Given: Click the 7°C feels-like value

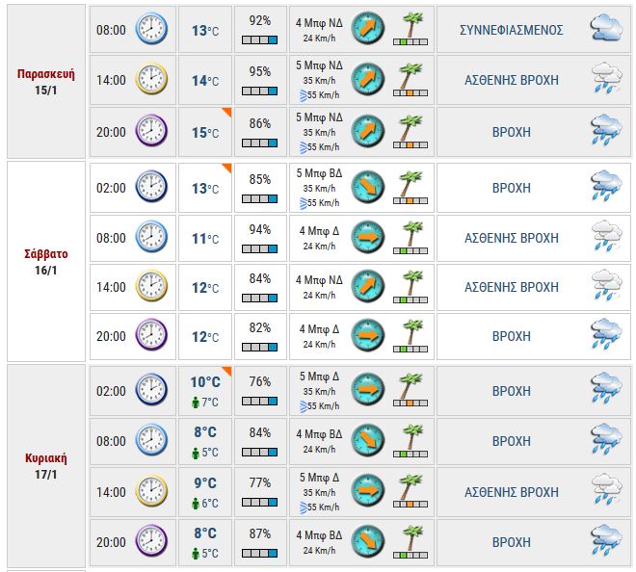Looking at the screenshot, I should (x=210, y=403).
